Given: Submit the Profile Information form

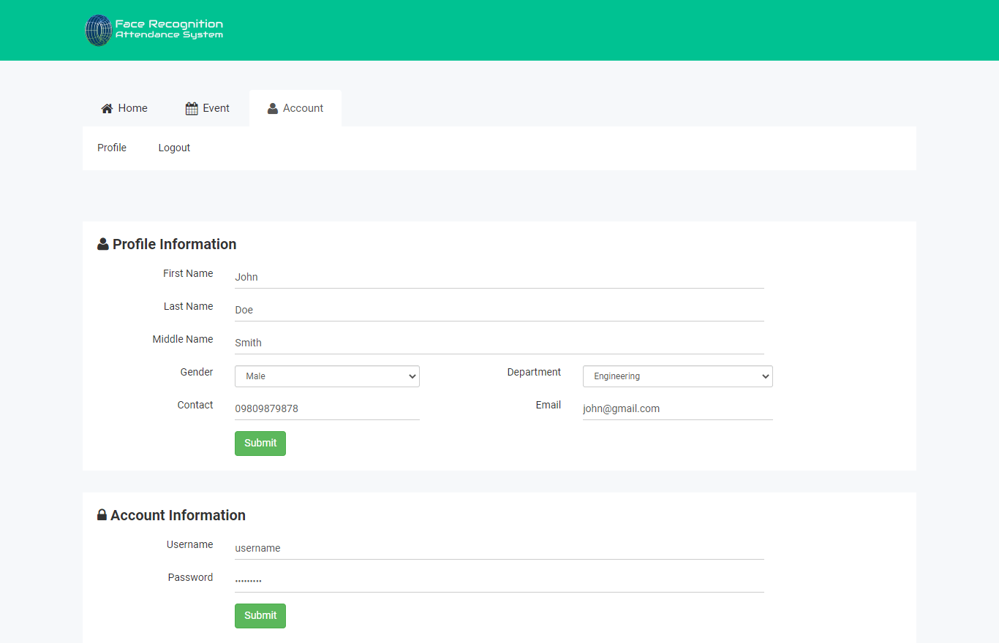Looking at the screenshot, I should pos(260,444).
